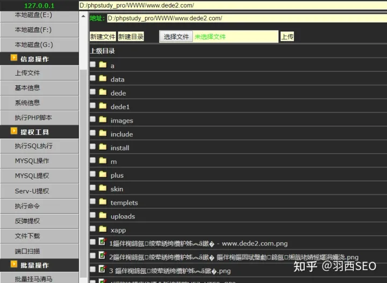Screen dimensions: 387x283
Task: Open MYSQL操作 menu item
Action: (39, 161)
